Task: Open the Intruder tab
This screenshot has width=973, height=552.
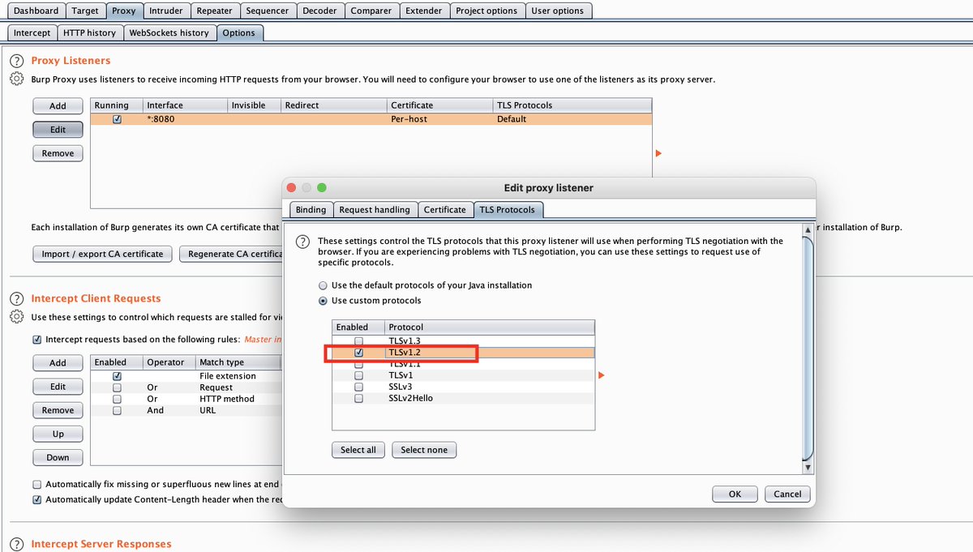Action: pyautogui.click(x=166, y=11)
